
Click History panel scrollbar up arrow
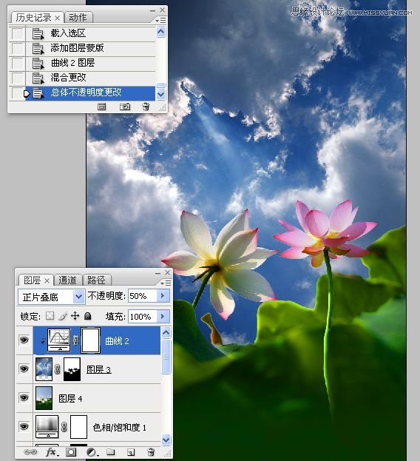160,32
